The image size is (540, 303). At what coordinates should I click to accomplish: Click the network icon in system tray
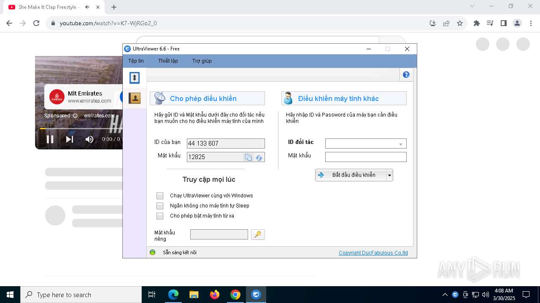475,295
